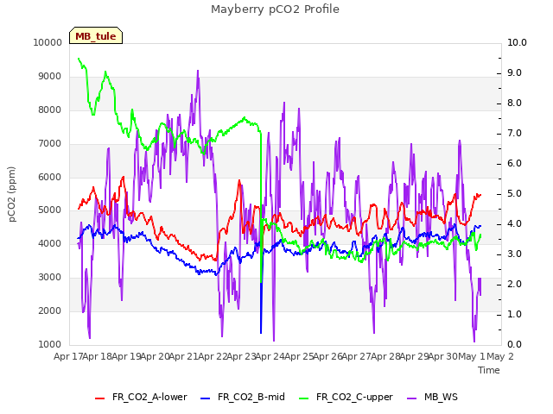553x414 pixels.
Task: Click the 5000 left axis tick label
Action: click(x=50, y=210)
